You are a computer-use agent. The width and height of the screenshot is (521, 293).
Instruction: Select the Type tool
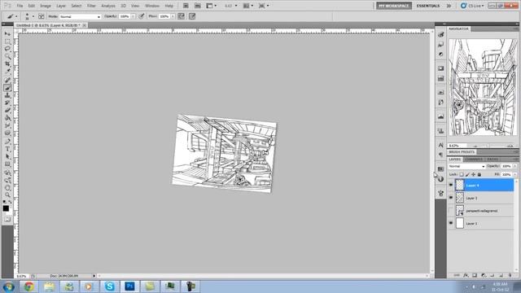point(7,150)
